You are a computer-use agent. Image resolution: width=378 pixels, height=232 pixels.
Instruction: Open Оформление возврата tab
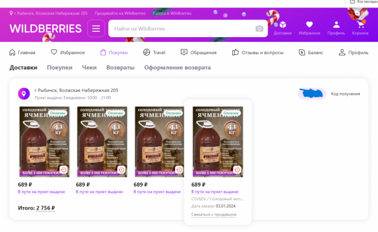(177, 68)
